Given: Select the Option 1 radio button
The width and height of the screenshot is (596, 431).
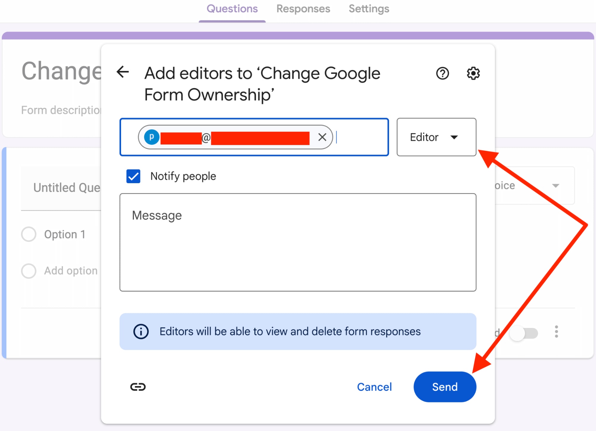Looking at the screenshot, I should point(29,234).
